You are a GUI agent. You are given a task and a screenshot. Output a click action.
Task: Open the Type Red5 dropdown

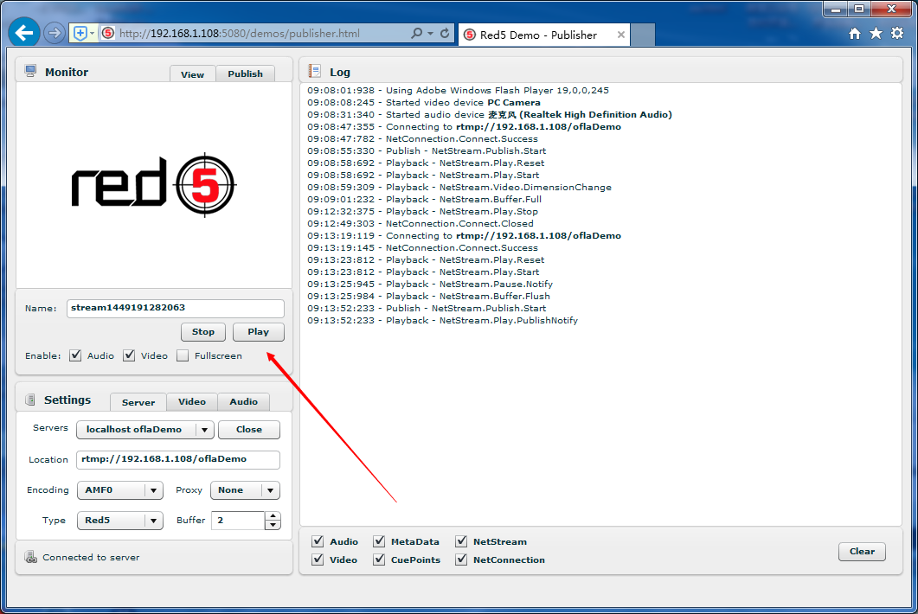[x=120, y=521]
